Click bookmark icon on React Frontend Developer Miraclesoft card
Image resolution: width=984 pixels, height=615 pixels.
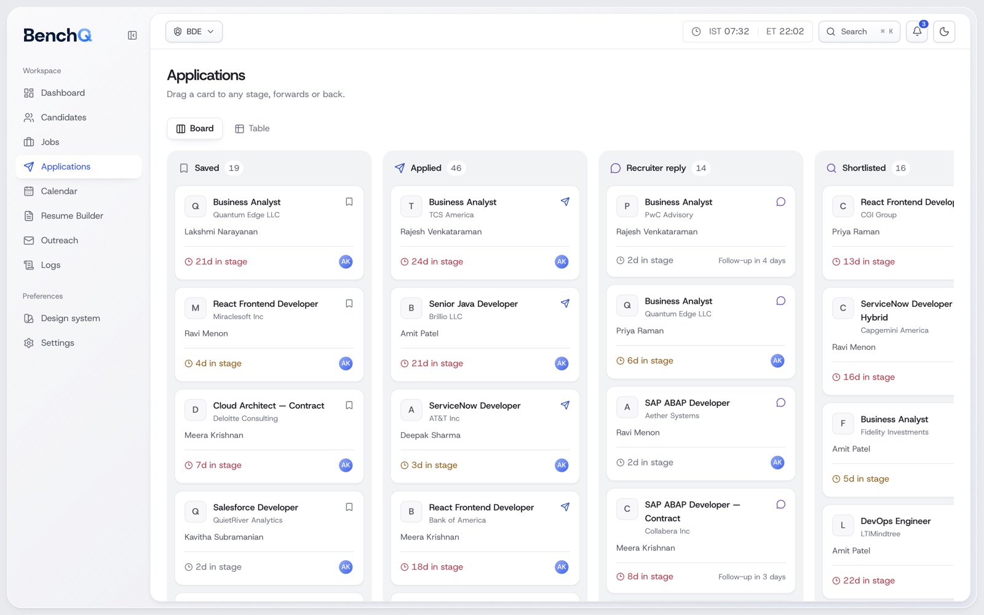(349, 303)
